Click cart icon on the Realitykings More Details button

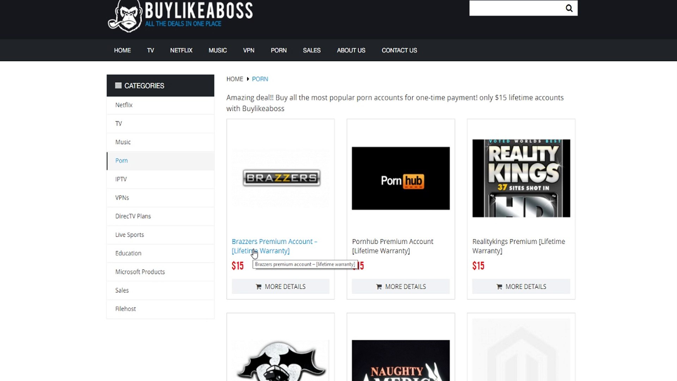click(499, 287)
